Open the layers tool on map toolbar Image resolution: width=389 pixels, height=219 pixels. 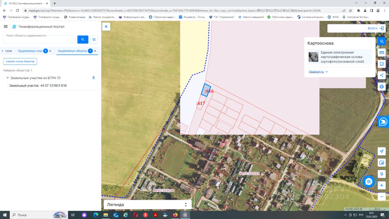pos(382,41)
